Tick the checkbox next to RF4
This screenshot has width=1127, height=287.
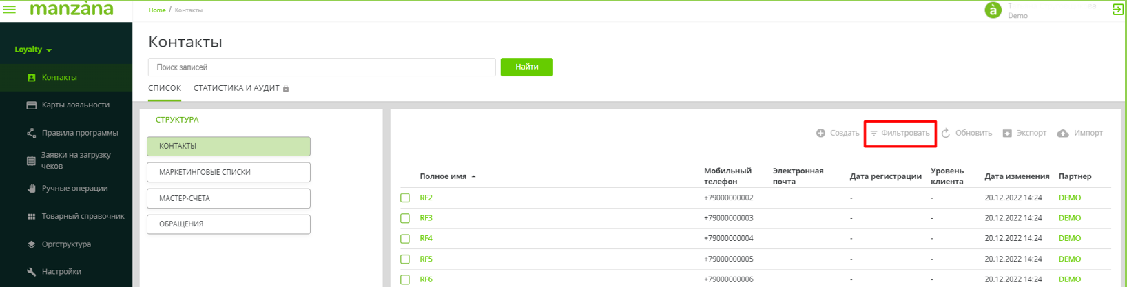coord(405,239)
